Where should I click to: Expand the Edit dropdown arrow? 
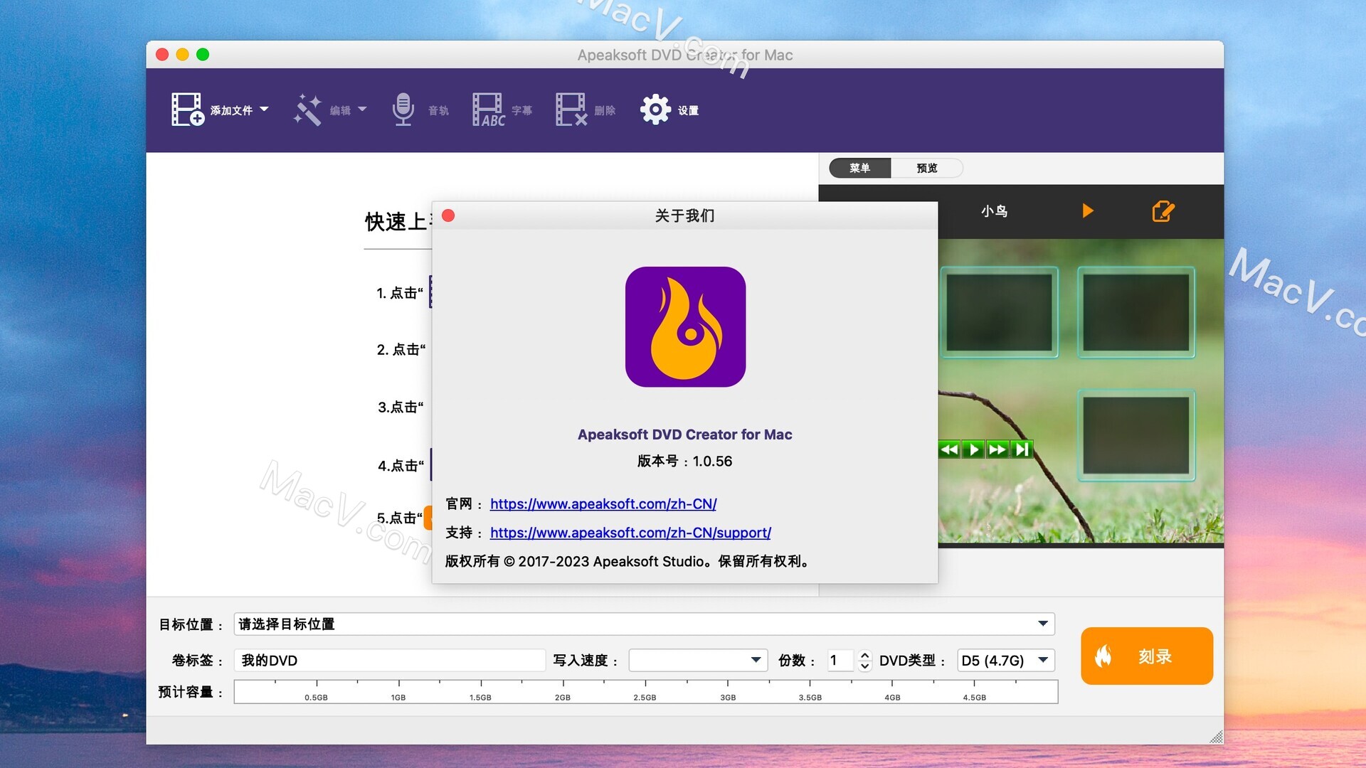(x=362, y=110)
